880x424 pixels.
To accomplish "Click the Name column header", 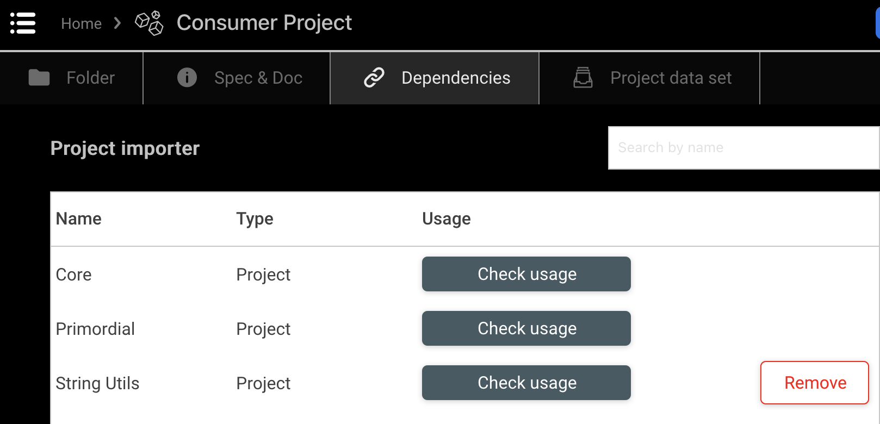I will pyautogui.click(x=79, y=219).
